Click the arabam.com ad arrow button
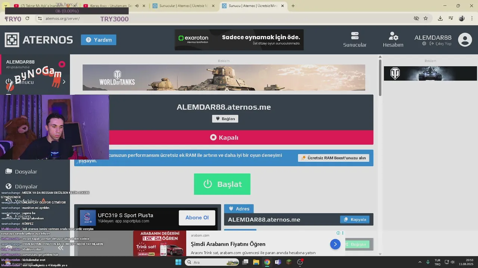The image size is (478, 268). pos(335,244)
